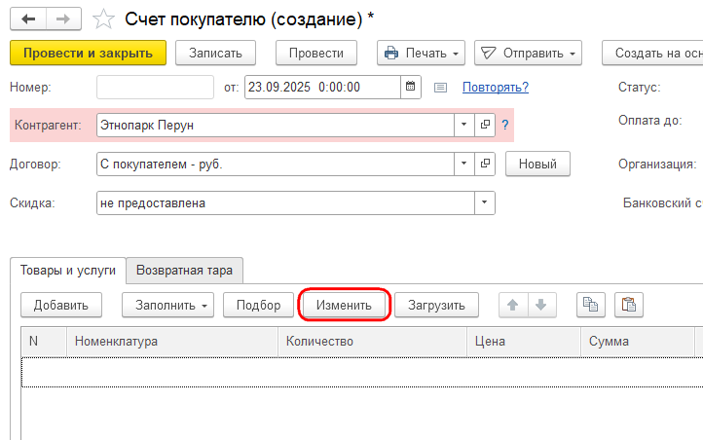Expand the Договор dropdown list
The width and height of the screenshot is (703, 440).
click(x=464, y=164)
